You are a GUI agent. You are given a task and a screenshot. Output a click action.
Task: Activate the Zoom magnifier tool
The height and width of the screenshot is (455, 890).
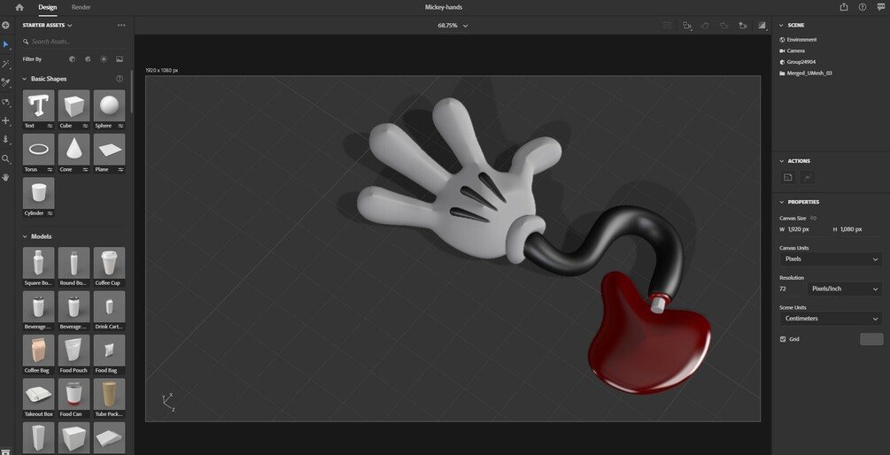click(x=5, y=158)
